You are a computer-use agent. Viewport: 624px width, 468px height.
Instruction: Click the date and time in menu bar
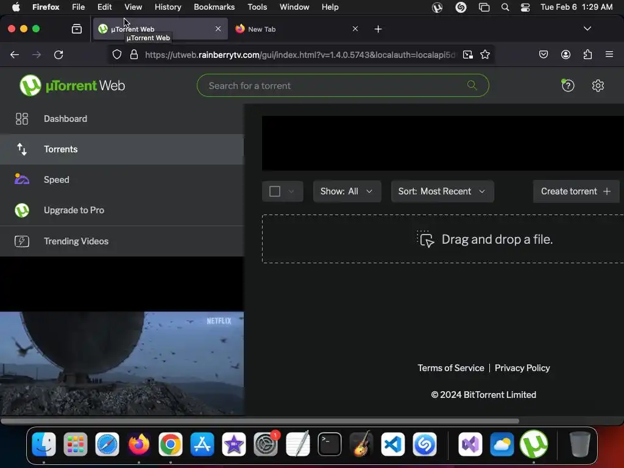tap(576, 7)
